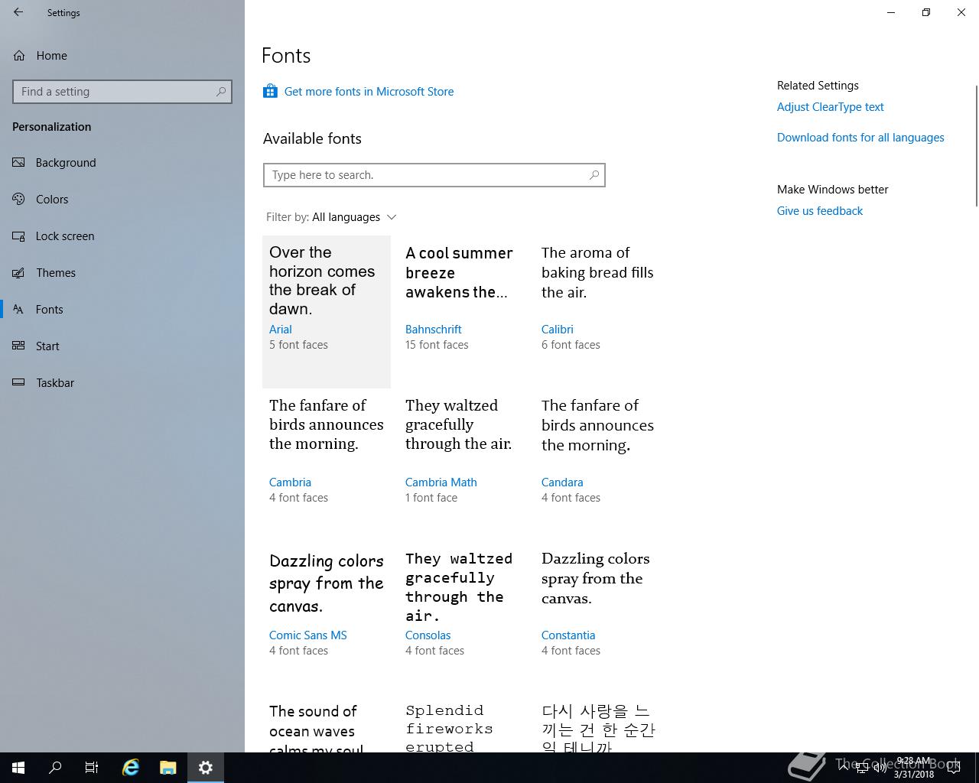
Task: Open File Explorer from taskbar
Action: point(168,768)
